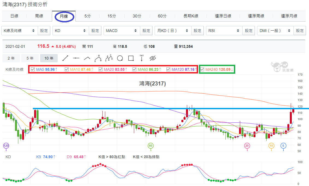Switch to the 還原周線 tab
309x186 pixels.
(x=256, y=16)
